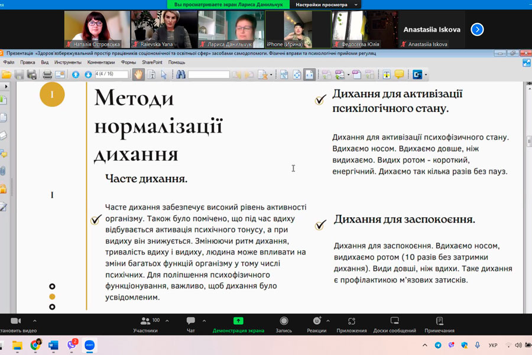Viewport: 532px width, 355px height.
Task: Click the page number input field
Action: (x=111, y=75)
